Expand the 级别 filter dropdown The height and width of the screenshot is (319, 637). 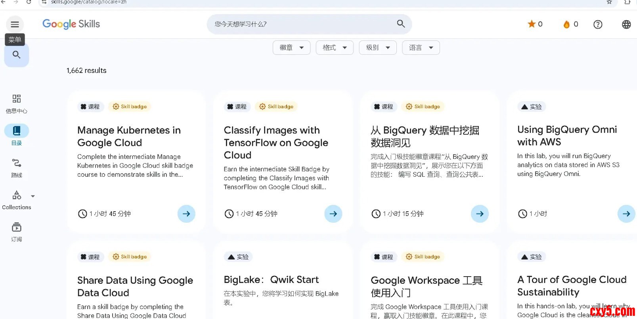(377, 48)
